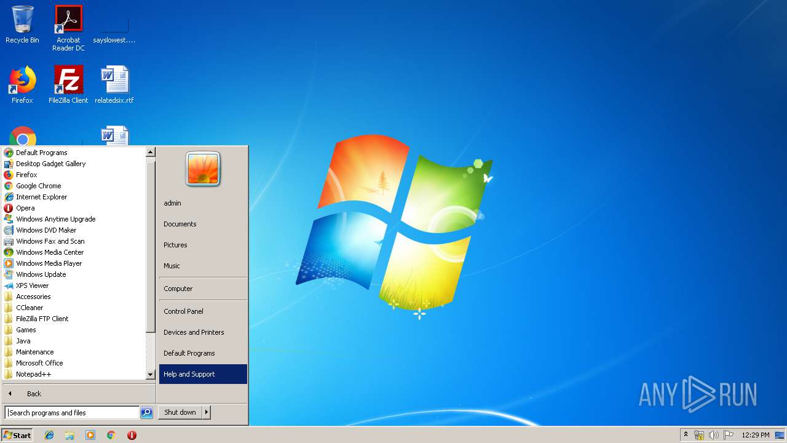Screen dimensions: 787x443
Task: Click the volume speaker tray icon
Action: (x=714, y=435)
